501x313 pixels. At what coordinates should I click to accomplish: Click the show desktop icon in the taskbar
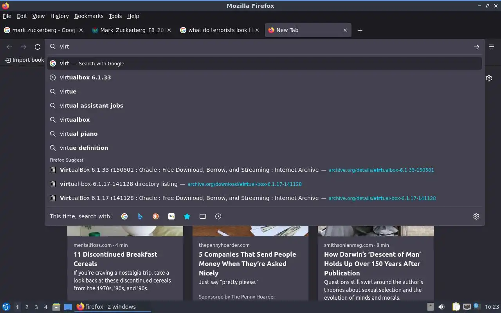pyautogui.click(x=68, y=307)
